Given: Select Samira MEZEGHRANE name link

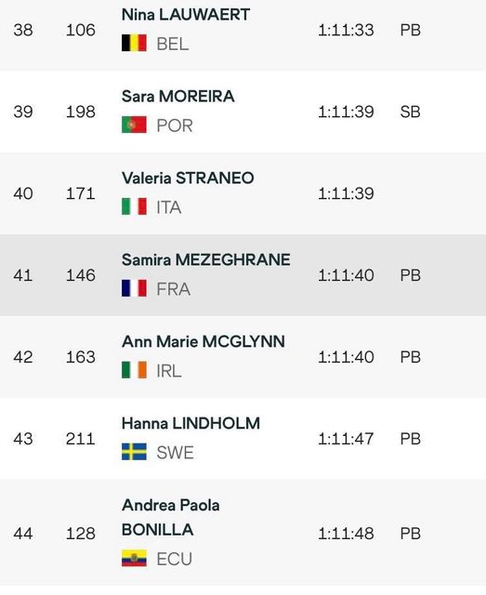Looking at the screenshot, I should coord(206,260).
